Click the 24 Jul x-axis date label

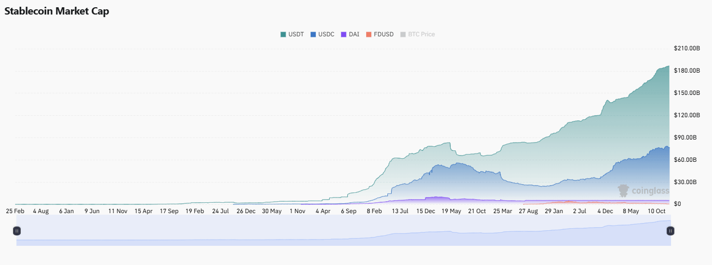pos(221,211)
